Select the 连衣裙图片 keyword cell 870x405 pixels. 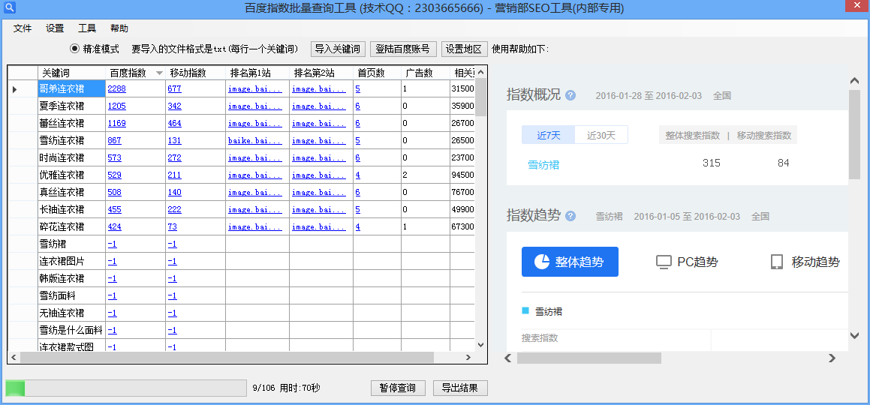(x=71, y=262)
